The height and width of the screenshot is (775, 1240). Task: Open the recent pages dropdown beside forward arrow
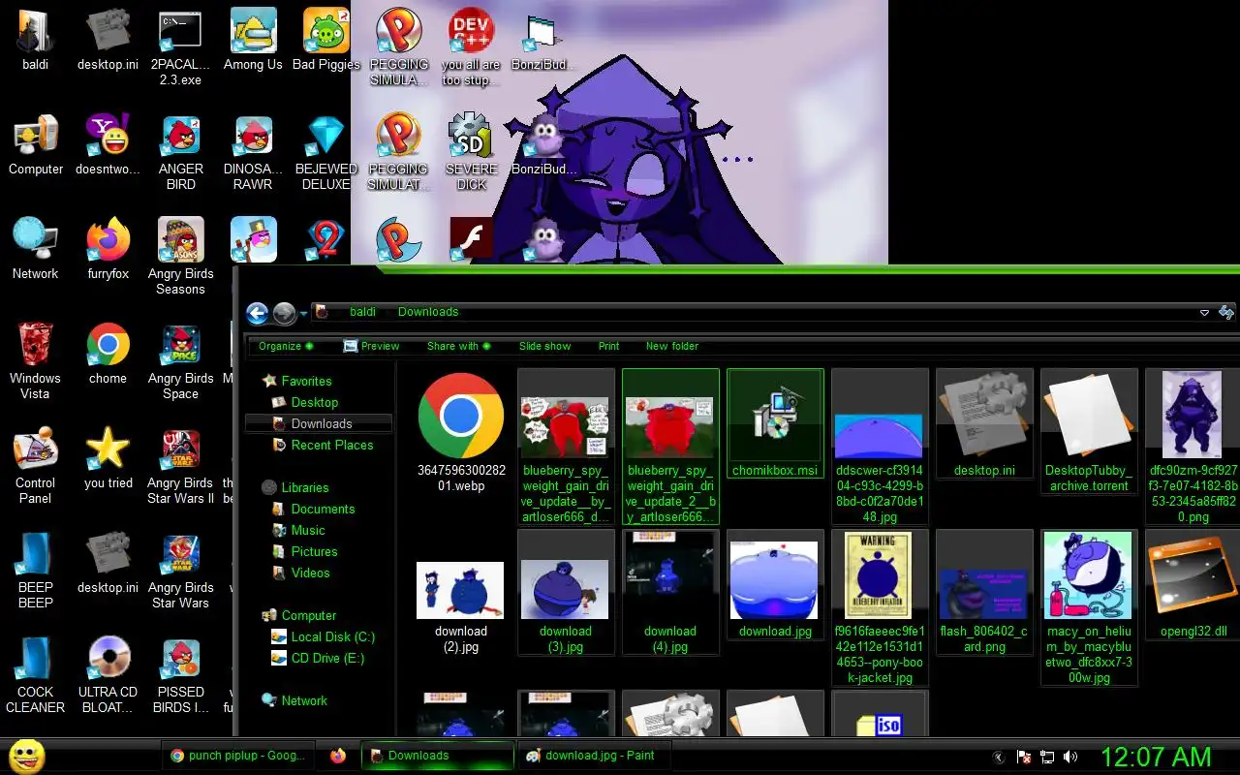(x=303, y=314)
